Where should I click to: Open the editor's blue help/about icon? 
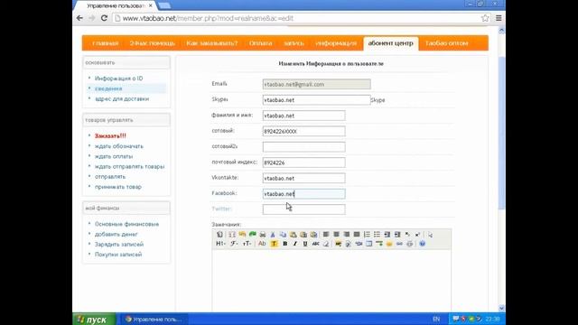tap(423, 244)
